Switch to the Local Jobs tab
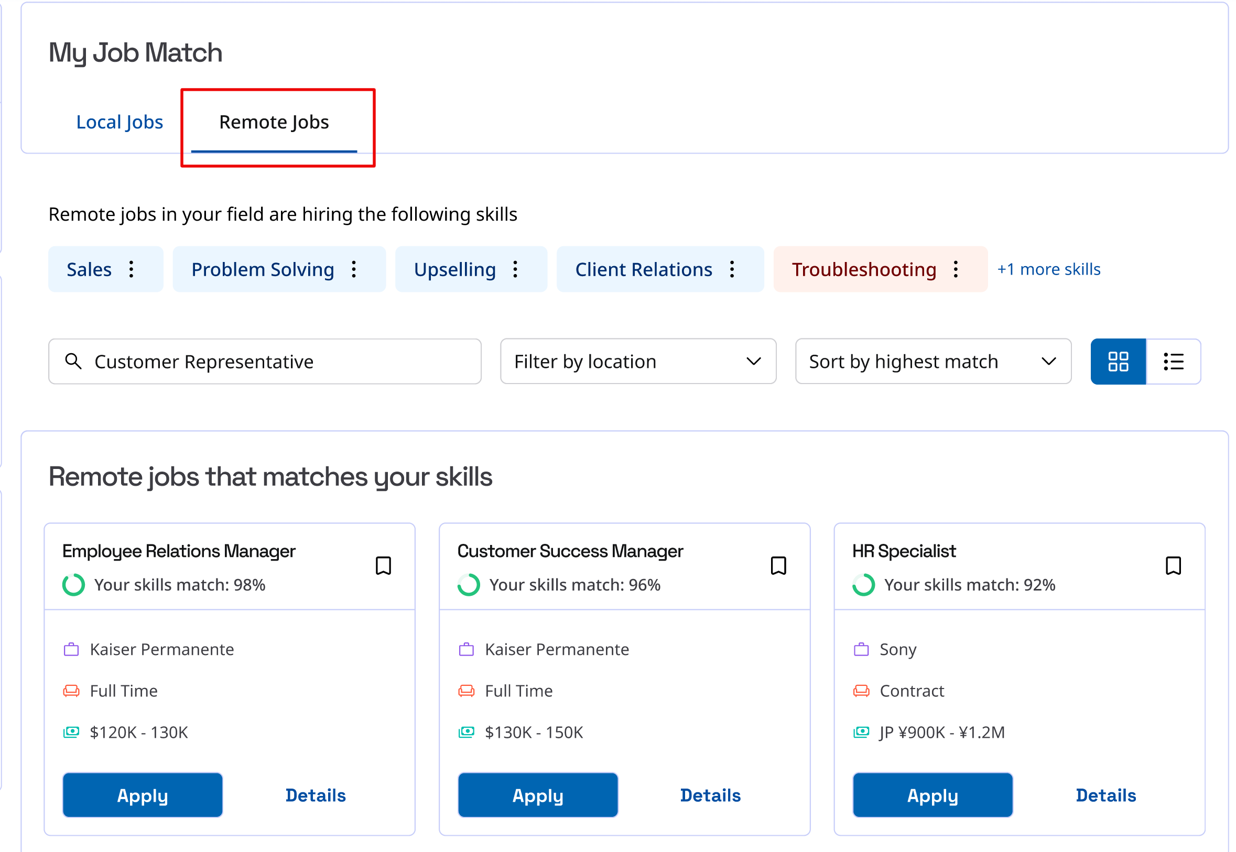This screenshot has width=1236, height=852. coord(120,122)
